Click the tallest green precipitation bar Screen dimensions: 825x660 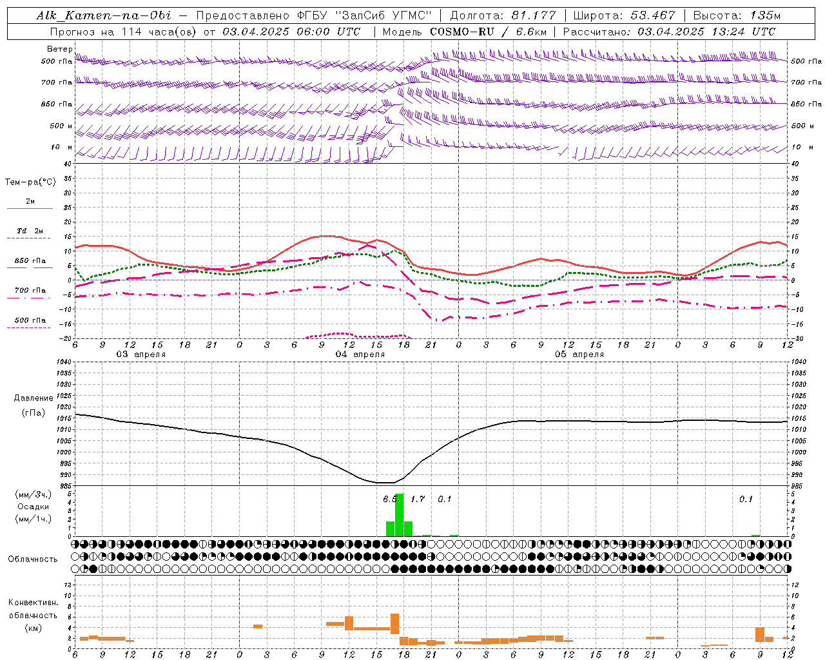[x=399, y=515]
